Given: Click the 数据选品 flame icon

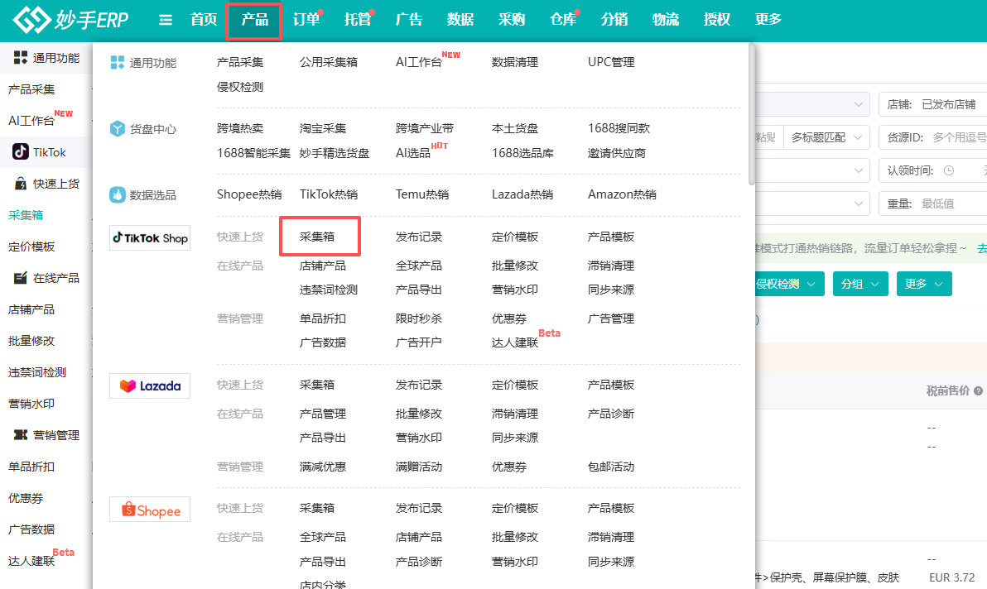Looking at the screenshot, I should 118,195.
